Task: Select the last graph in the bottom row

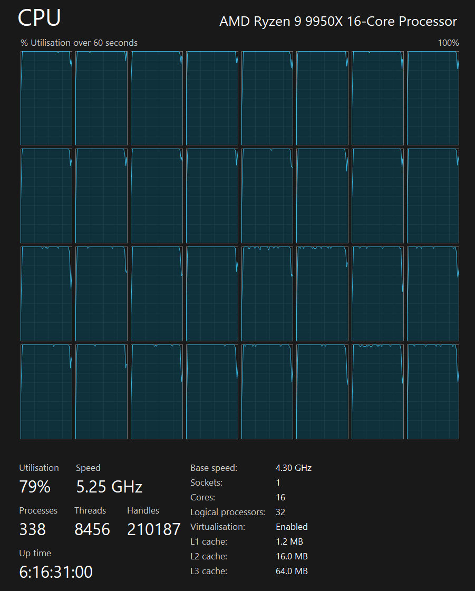Action: pyautogui.click(x=433, y=392)
